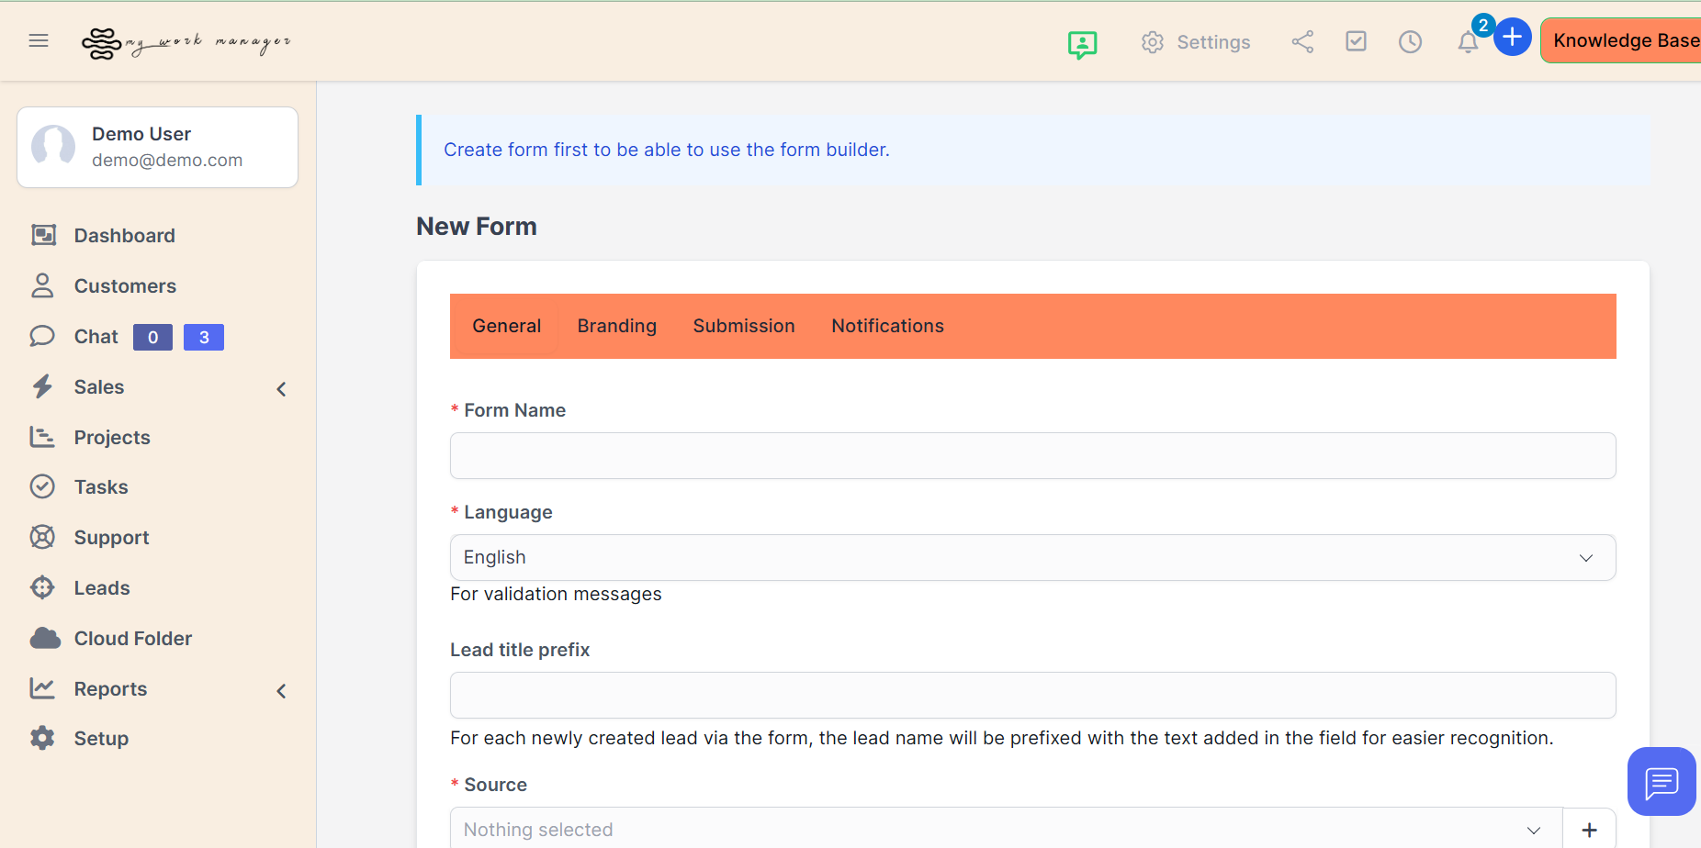Open the Demo User profile name
1701x848 pixels.
click(x=141, y=134)
